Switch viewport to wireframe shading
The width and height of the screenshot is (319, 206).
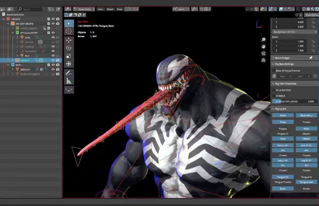(x=304, y=9)
